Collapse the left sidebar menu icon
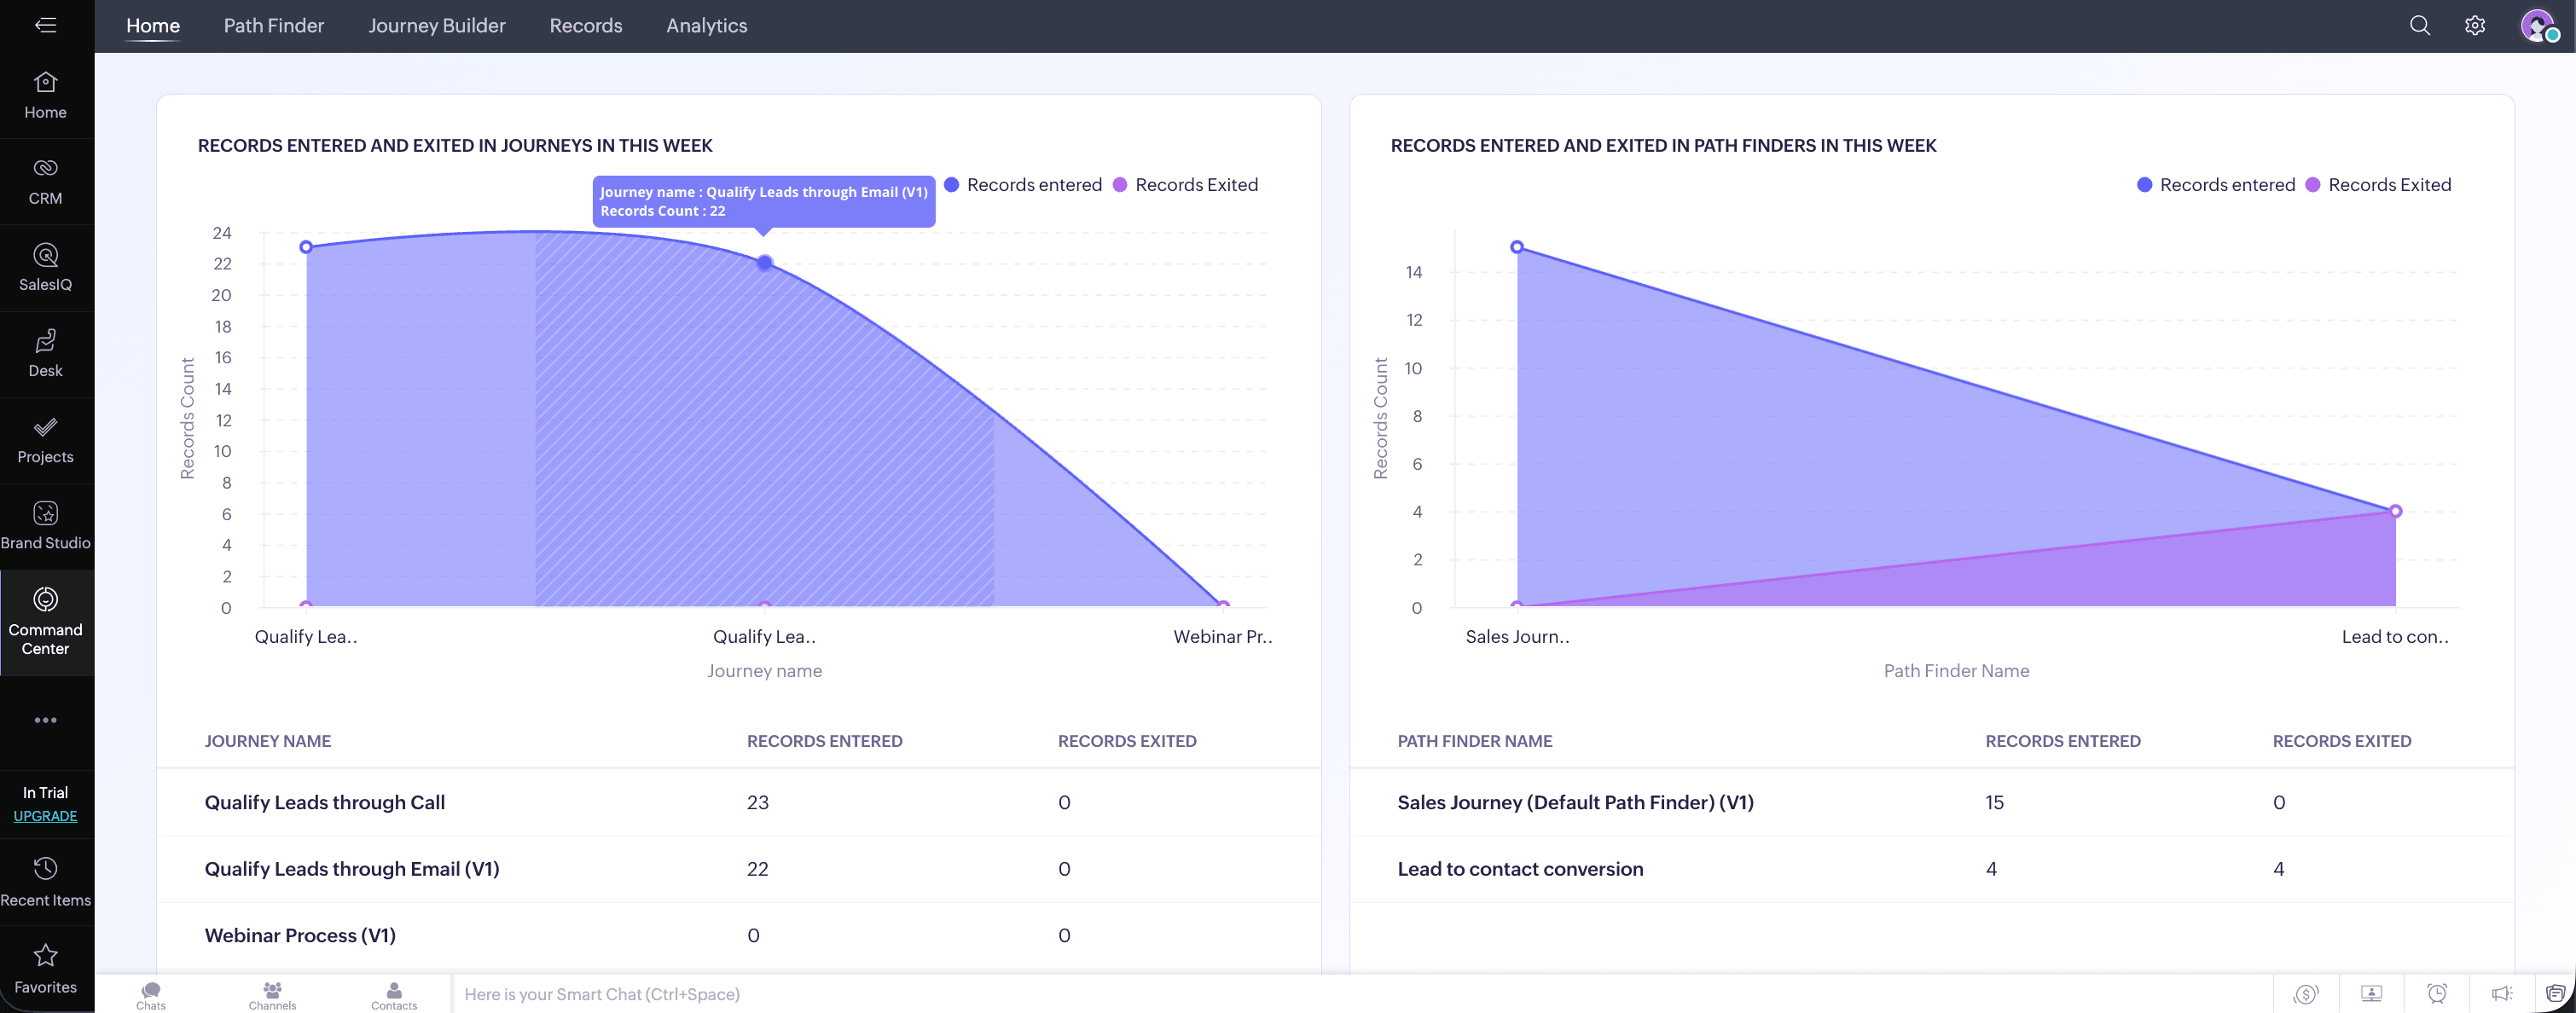2576x1013 pixels. (45, 25)
